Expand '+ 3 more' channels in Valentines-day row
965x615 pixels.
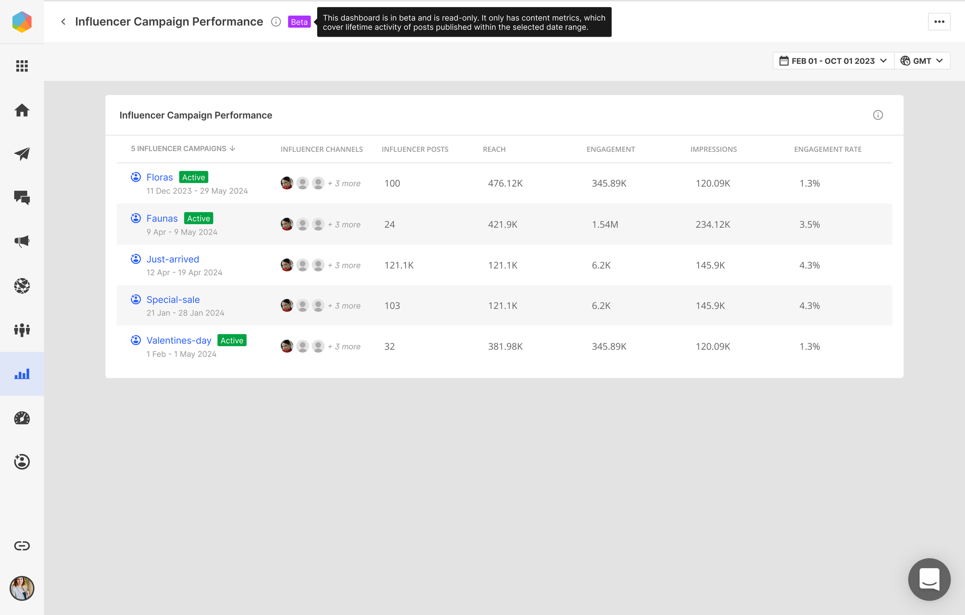pyautogui.click(x=344, y=347)
